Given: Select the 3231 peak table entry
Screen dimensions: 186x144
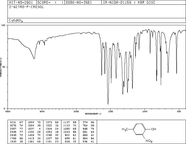Looking at the screenshot, I should tap(16, 122).
